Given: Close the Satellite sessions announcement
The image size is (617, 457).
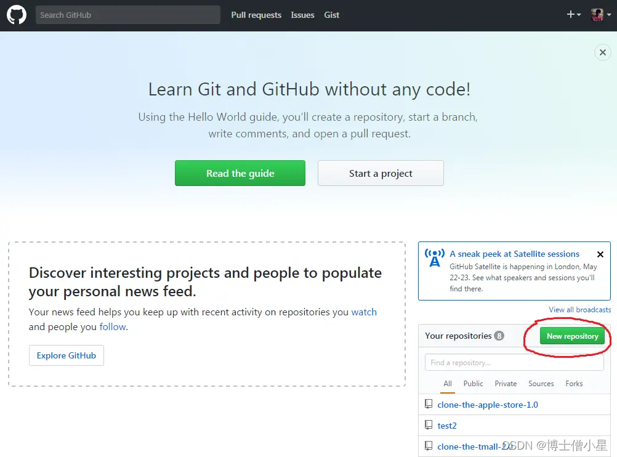Looking at the screenshot, I should [x=600, y=254].
